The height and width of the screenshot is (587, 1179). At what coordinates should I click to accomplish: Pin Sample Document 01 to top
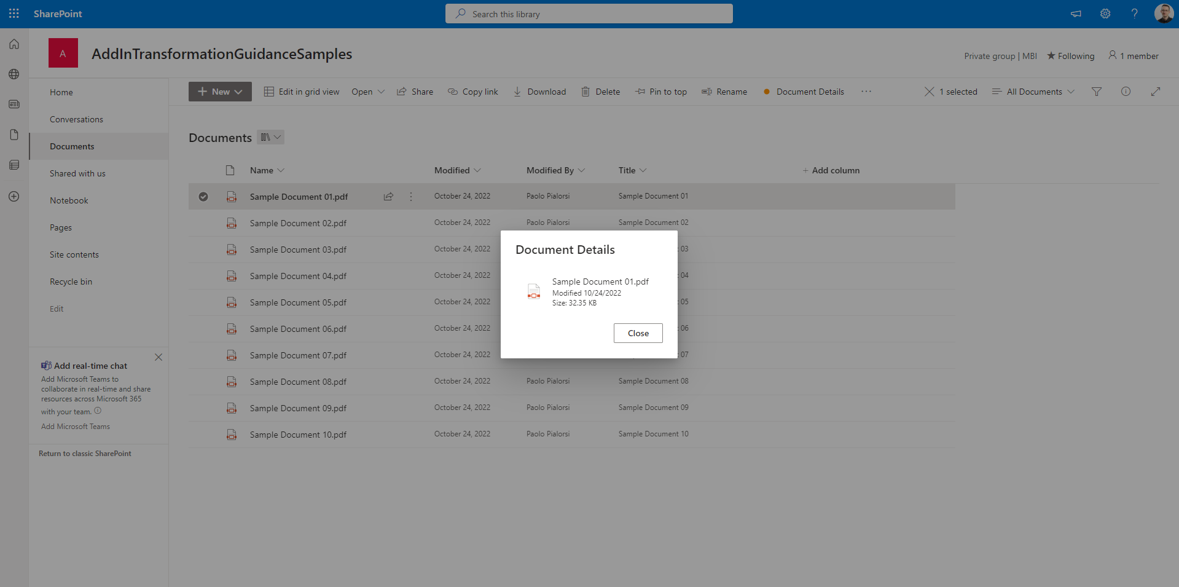coord(661,92)
